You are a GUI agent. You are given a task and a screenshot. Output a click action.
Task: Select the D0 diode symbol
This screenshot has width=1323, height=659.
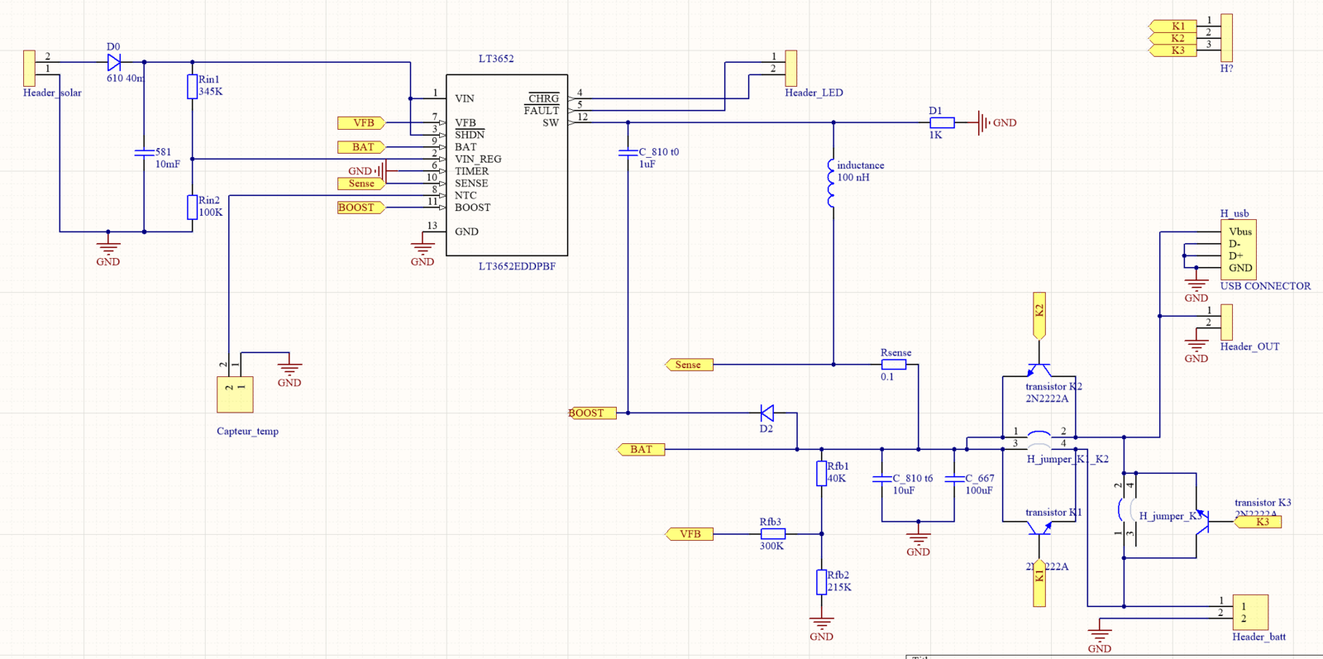click(114, 62)
